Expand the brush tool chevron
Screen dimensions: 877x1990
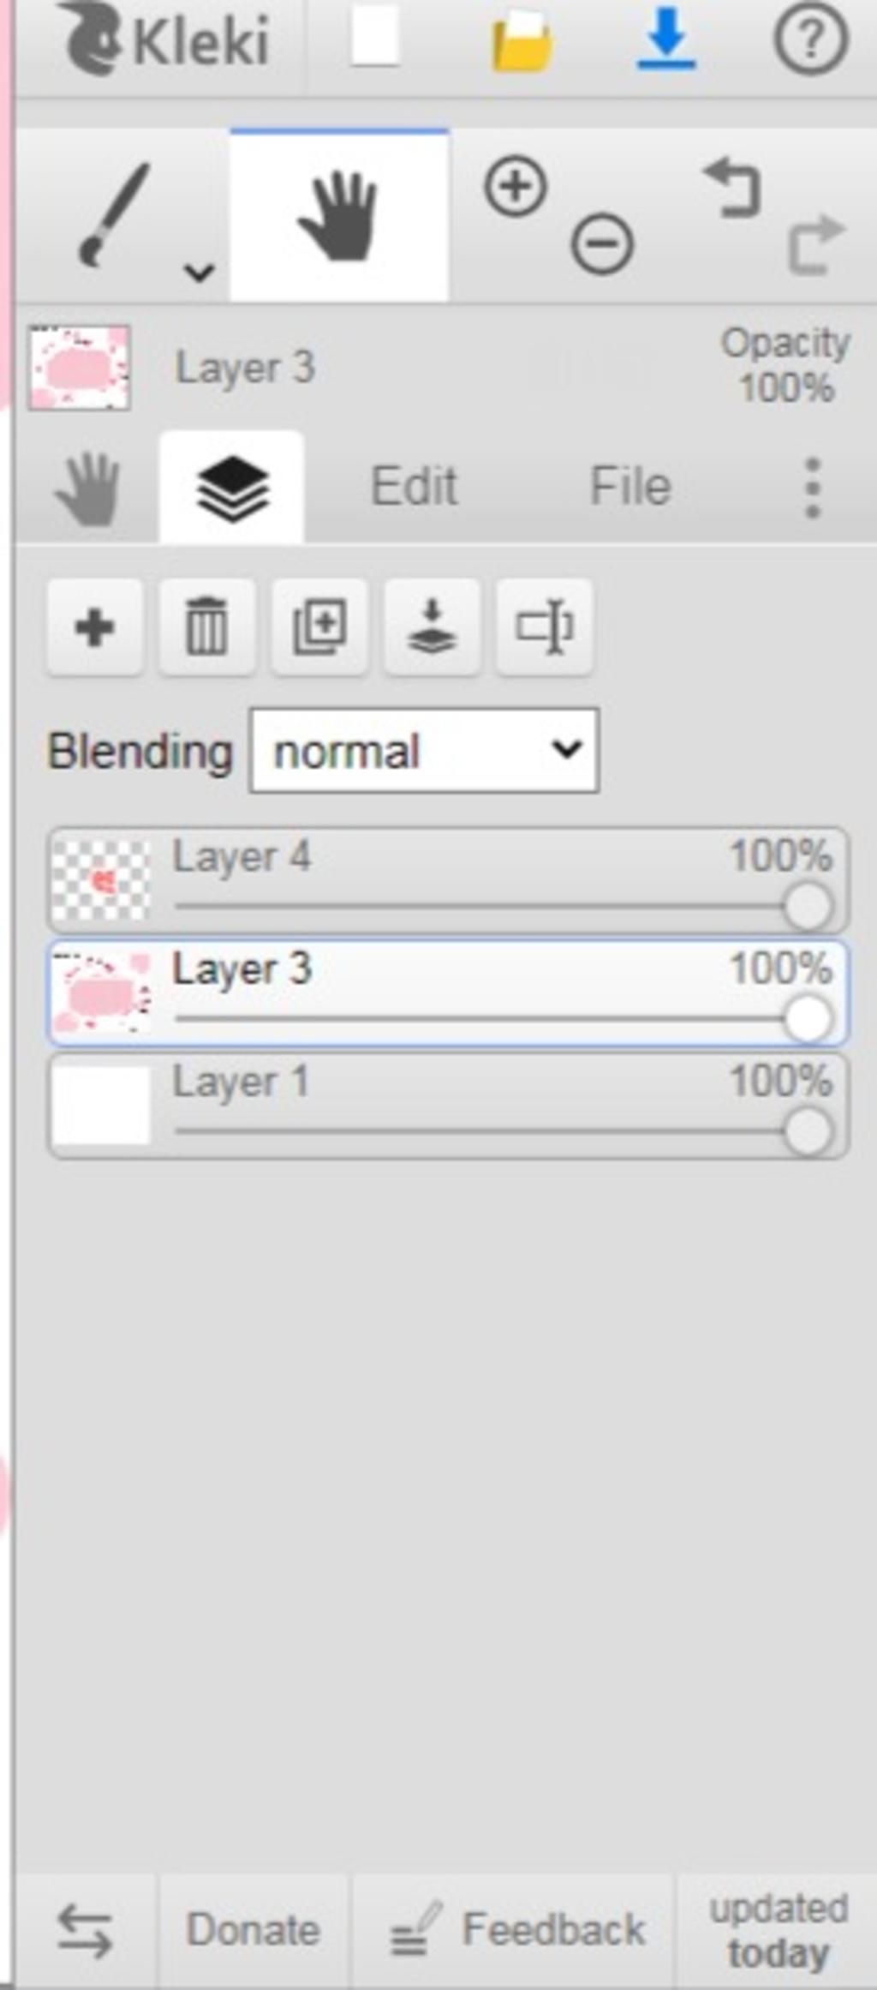(x=199, y=273)
